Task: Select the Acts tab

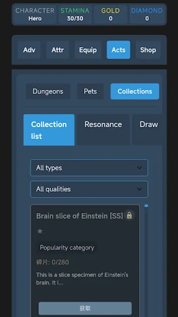Action: point(119,50)
